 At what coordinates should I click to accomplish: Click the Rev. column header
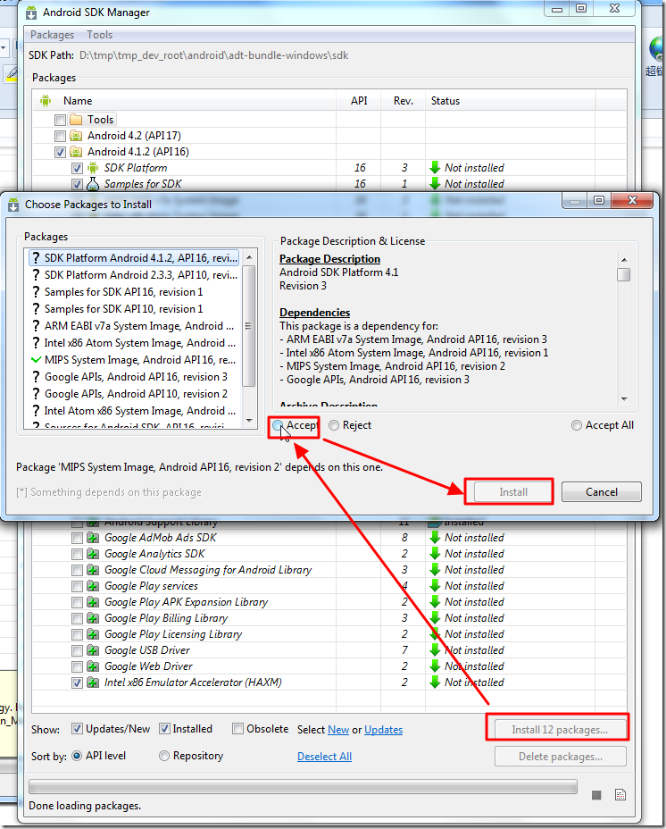point(404,101)
